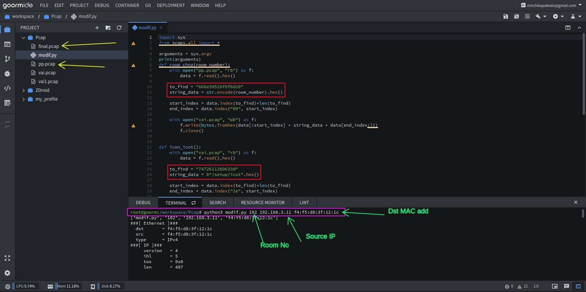Open the WINDOW menu
Image resolution: width=586 pixels, height=292 pixels.
click(200, 5)
